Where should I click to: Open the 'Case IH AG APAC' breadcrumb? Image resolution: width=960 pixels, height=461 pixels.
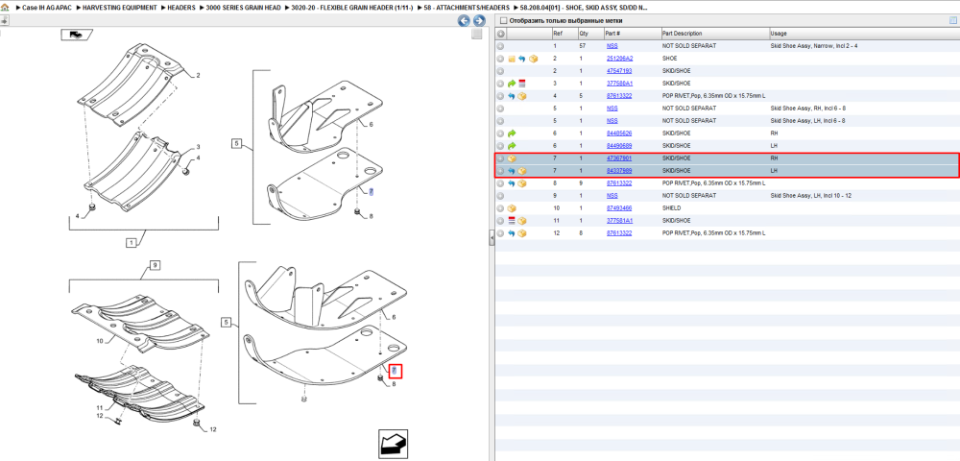[46, 8]
